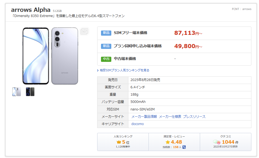
Task: Click the green 中古 badge
Action: click(x=106, y=59)
